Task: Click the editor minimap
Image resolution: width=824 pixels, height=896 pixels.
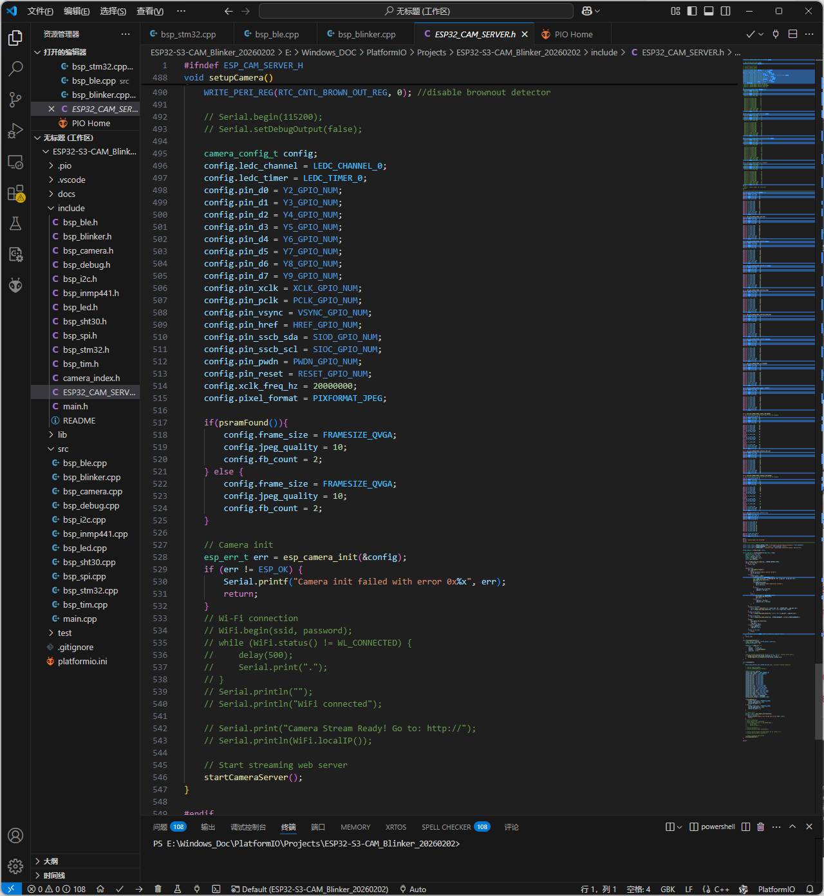Action: pos(778,400)
